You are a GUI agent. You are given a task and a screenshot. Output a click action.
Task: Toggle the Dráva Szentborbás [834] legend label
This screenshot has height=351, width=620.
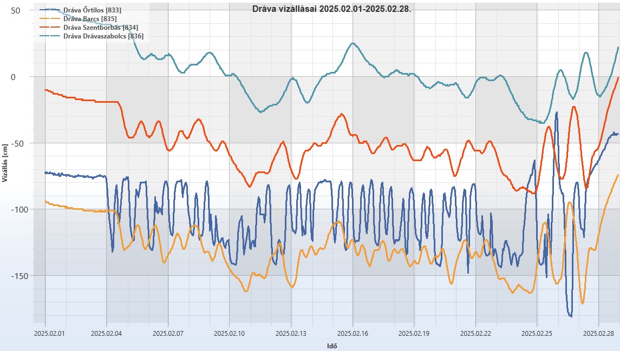click(x=100, y=27)
